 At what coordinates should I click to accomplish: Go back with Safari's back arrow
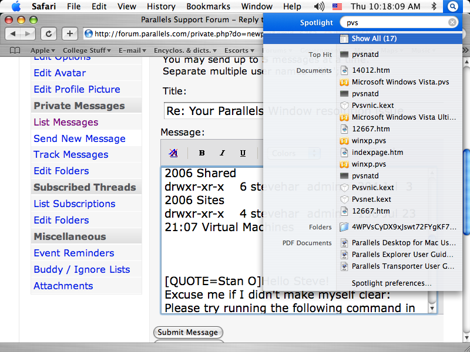12,34
